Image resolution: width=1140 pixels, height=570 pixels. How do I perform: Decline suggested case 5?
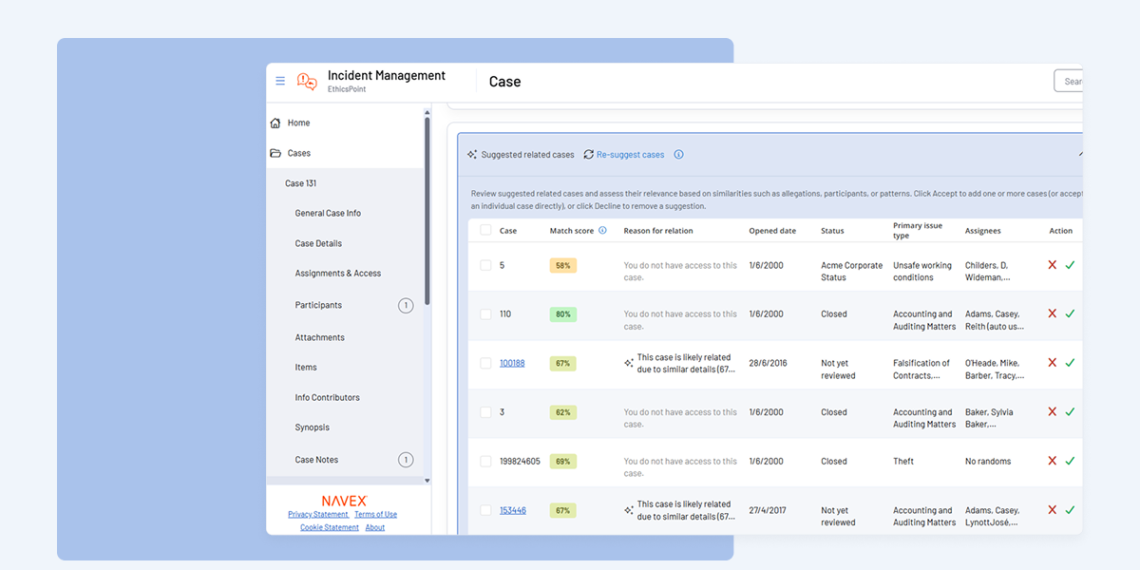[x=1052, y=265]
